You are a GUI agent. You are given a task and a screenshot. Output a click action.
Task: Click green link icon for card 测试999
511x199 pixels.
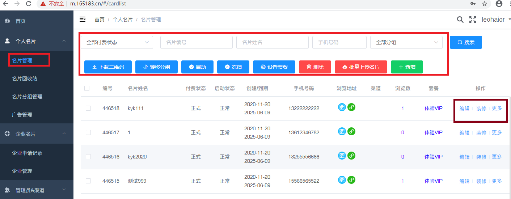[351, 180]
